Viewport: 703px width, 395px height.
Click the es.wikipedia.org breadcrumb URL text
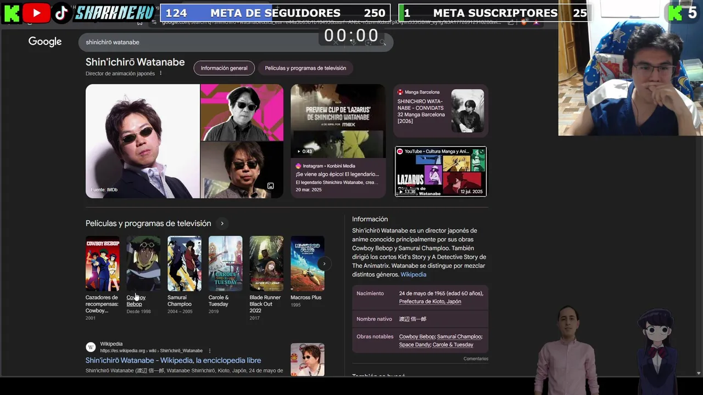point(151,351)
